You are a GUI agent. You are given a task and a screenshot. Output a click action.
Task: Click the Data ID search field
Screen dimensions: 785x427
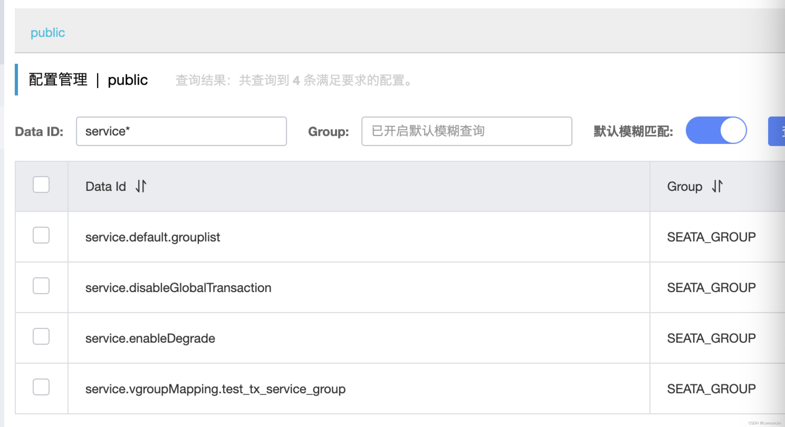click(x=181, y=131)
